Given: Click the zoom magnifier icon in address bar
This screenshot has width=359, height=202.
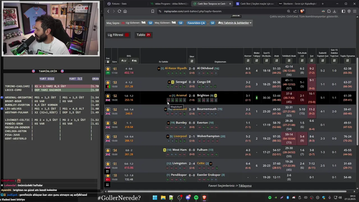Looking at the screenshot, I should (289, 11).
